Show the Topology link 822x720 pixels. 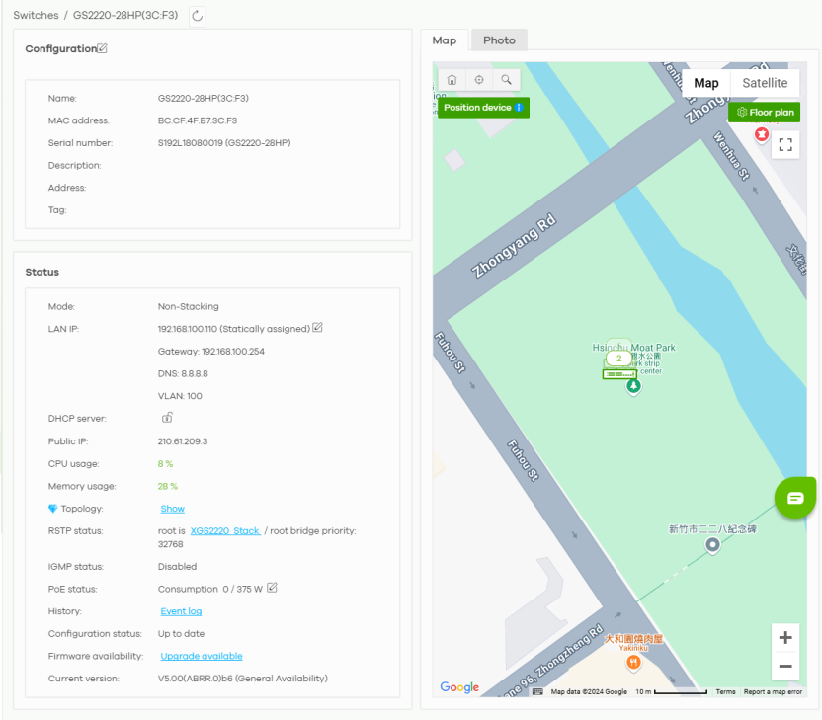pyautogui.click(x=173, y=509)
